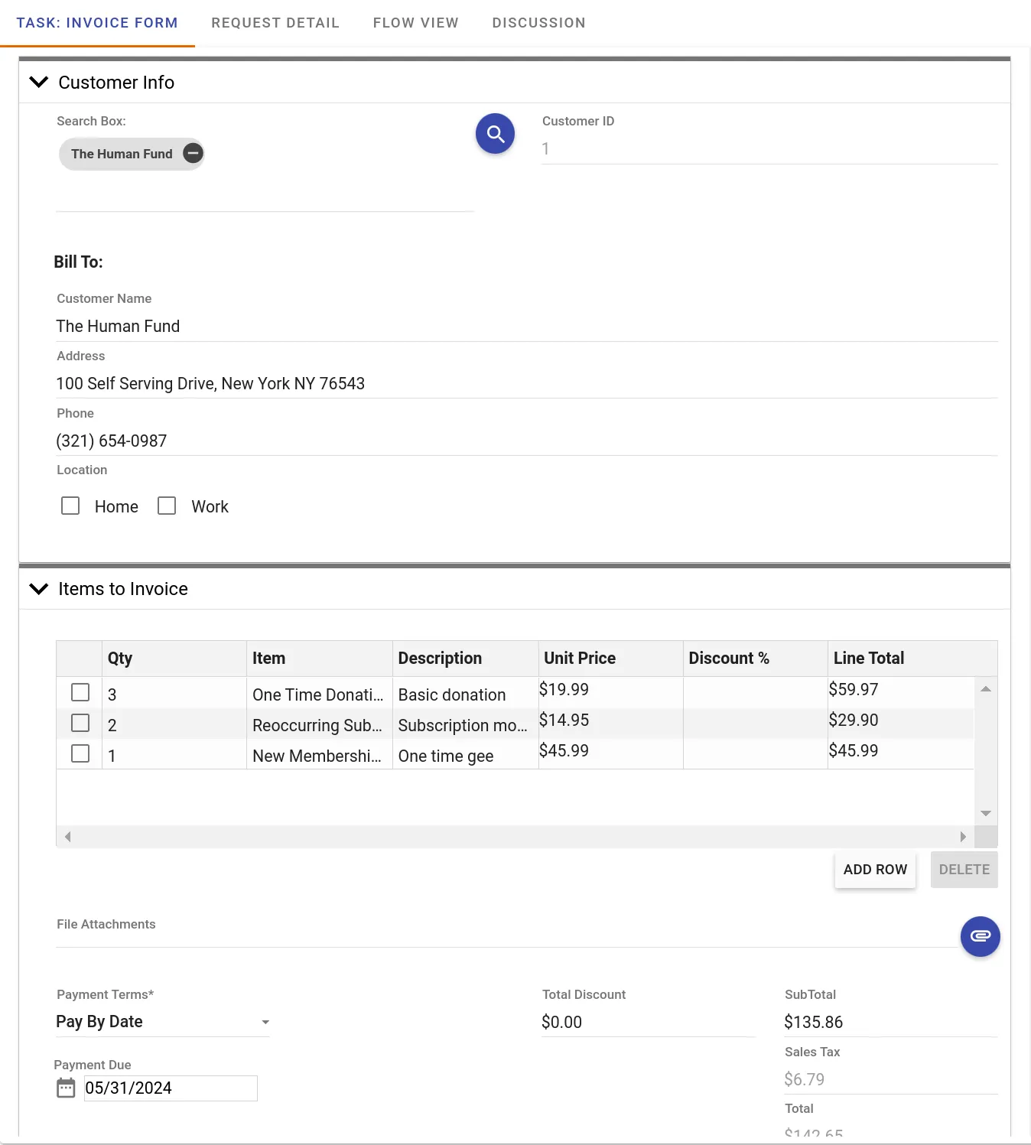Click the blue customer search magnifier button

click(495, 134)
